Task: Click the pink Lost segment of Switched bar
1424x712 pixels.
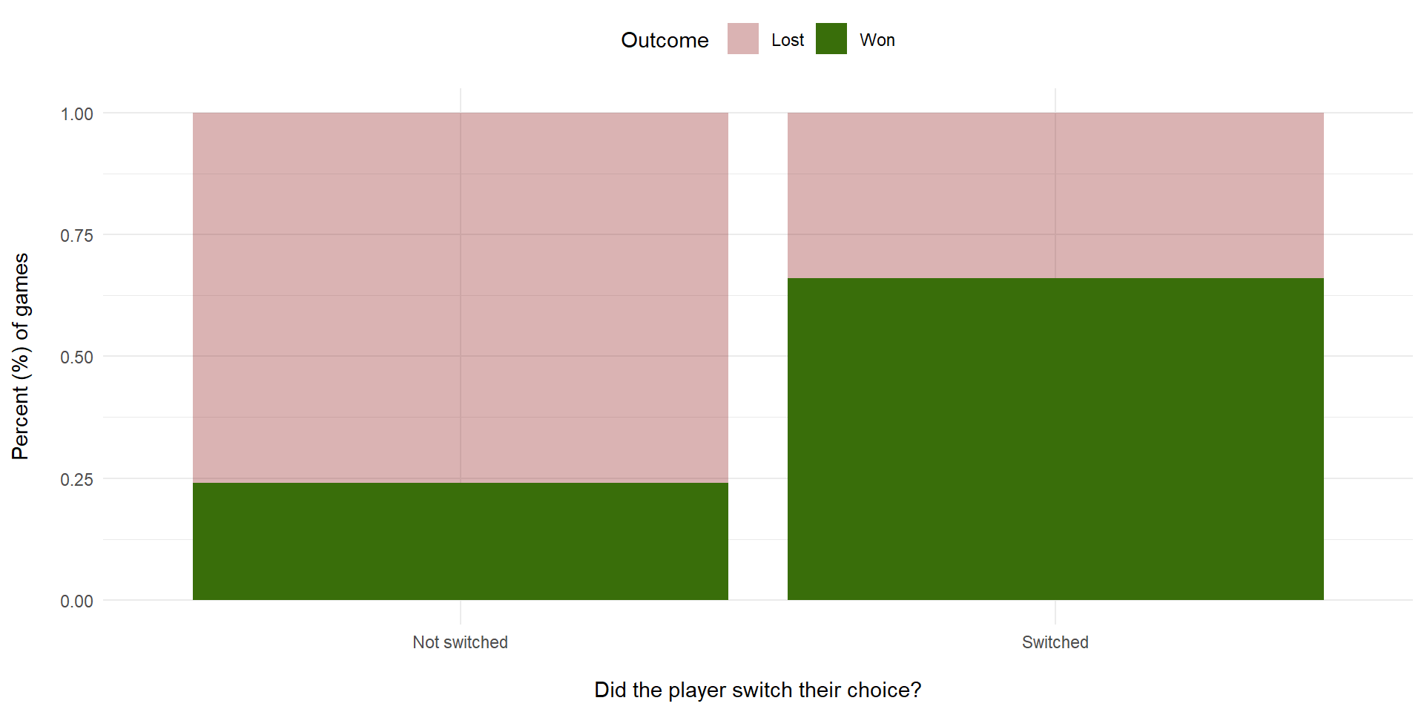Action: pos(1055,195)
